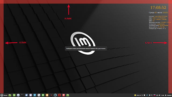Click the shield tray icon
172x97 pixels.
150,95
